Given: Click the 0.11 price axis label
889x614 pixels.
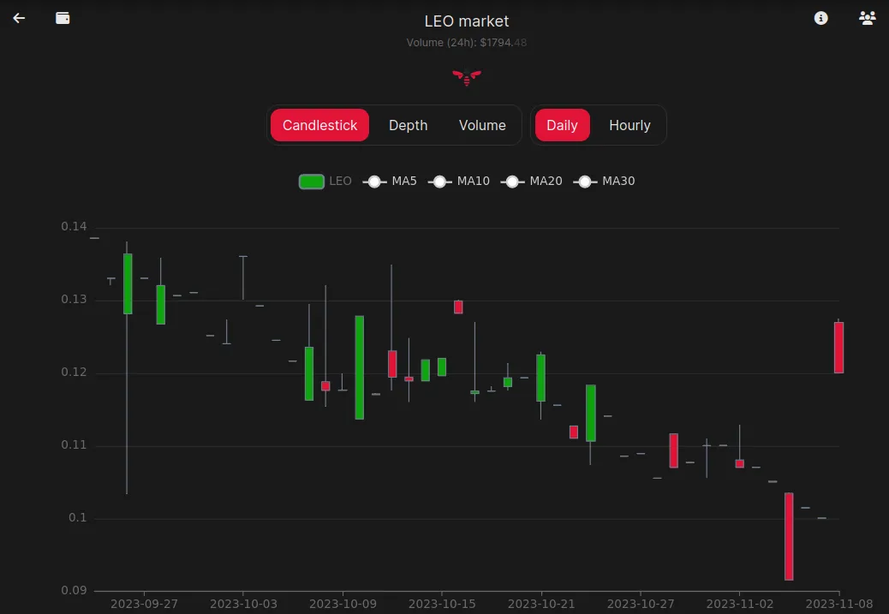Looking at the screenshot, I should pyautogui.click(x=74, y=445).
